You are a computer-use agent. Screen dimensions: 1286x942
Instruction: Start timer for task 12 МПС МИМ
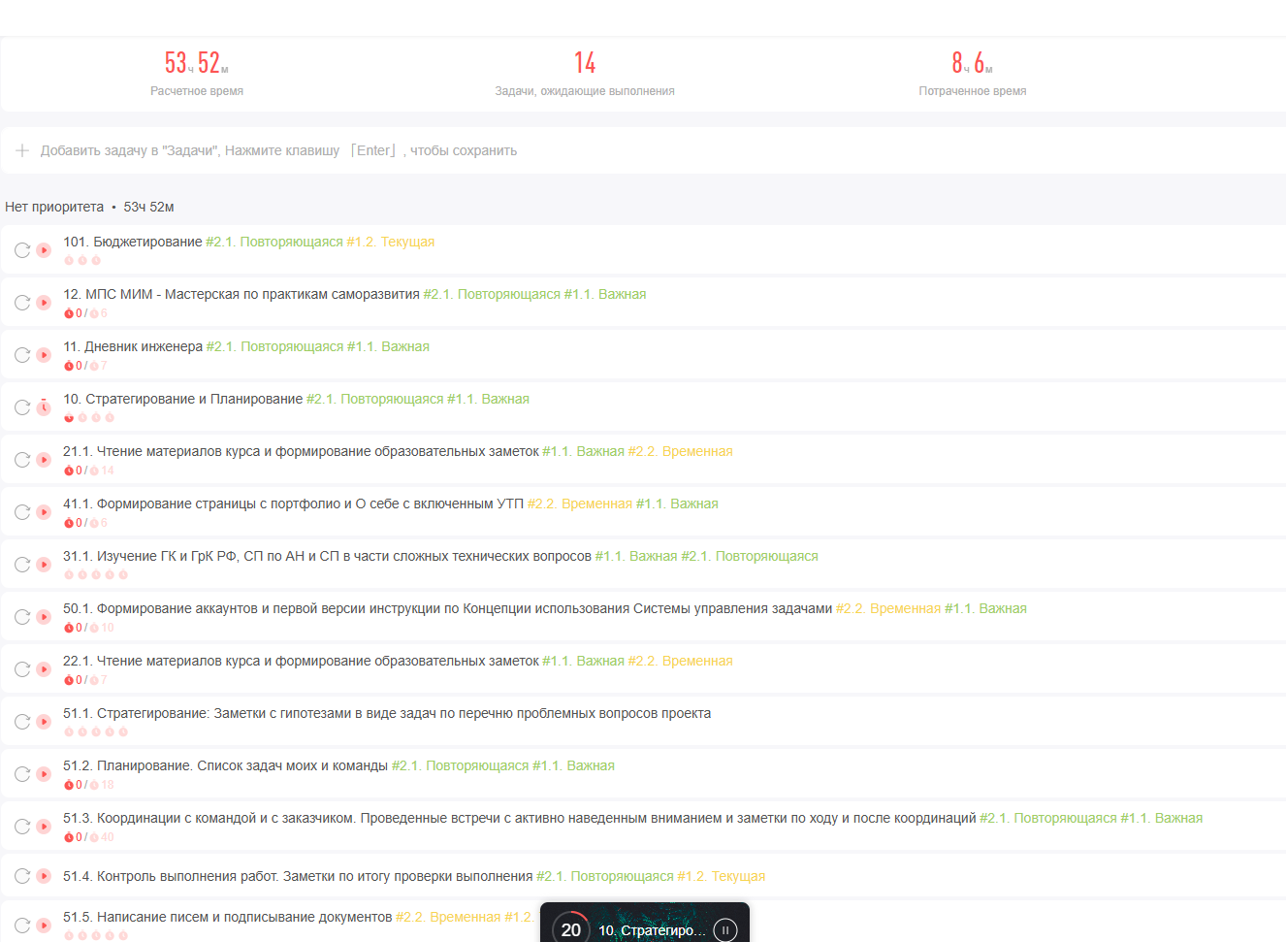44,303
